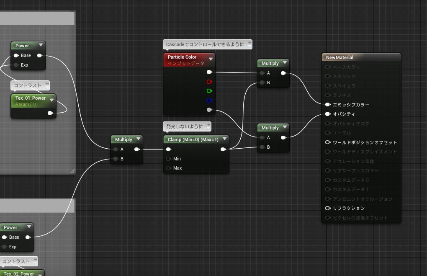427x276 pixels.
Task: Select the Particle Color node title
Action: tap(182, 57)
